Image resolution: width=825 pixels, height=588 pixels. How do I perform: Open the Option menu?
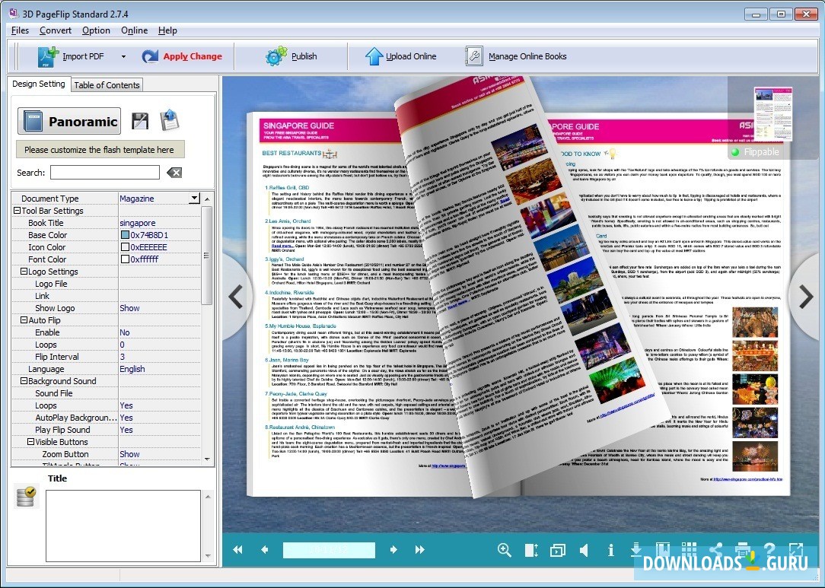coord(96,30)
